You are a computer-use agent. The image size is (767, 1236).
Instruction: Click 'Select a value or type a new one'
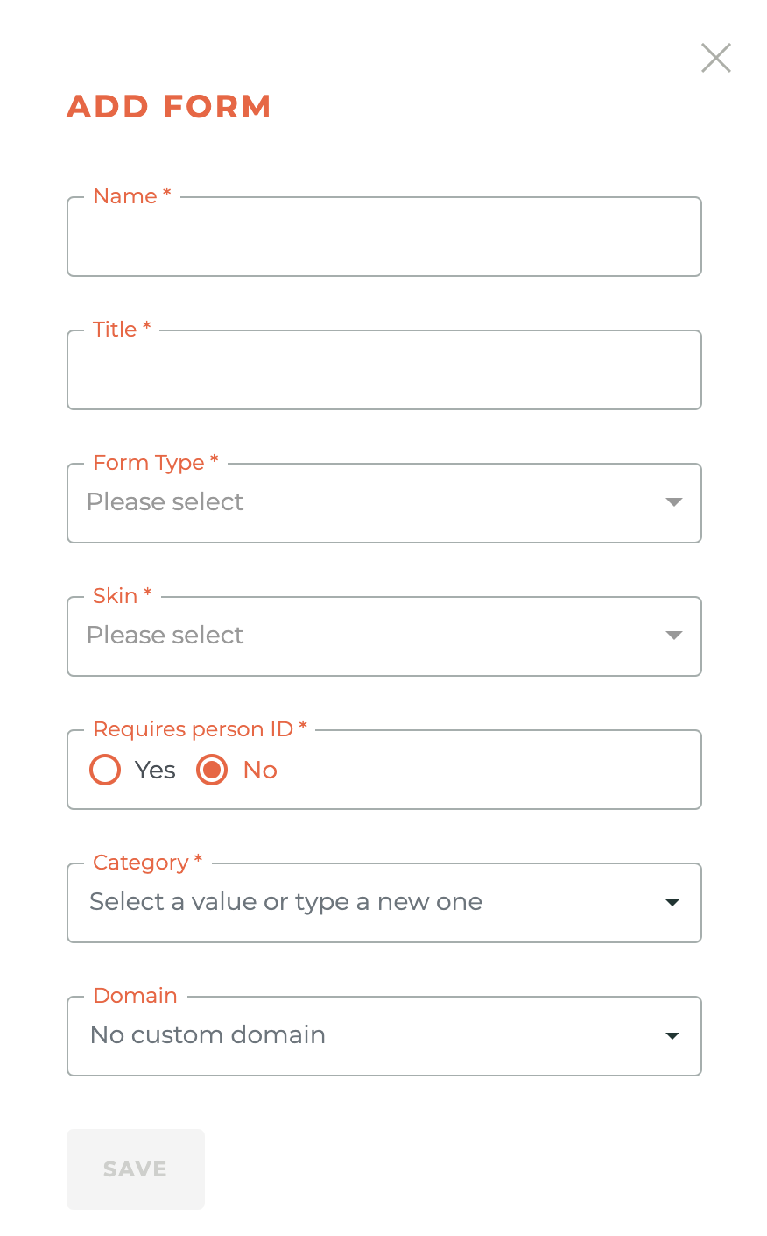285,901
